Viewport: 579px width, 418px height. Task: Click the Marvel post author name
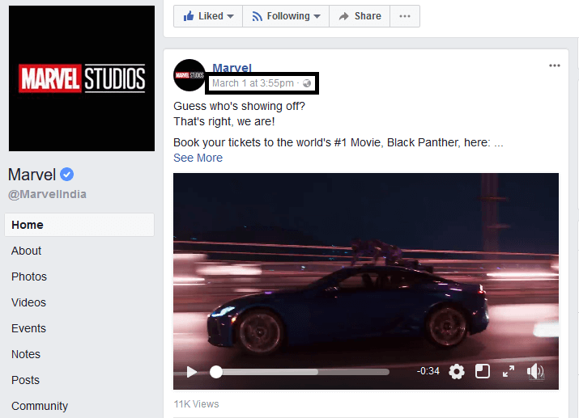232,67
